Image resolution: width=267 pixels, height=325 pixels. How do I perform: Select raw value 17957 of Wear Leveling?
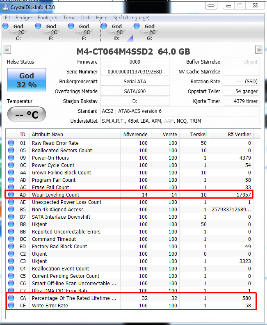[x=244, y=195]
